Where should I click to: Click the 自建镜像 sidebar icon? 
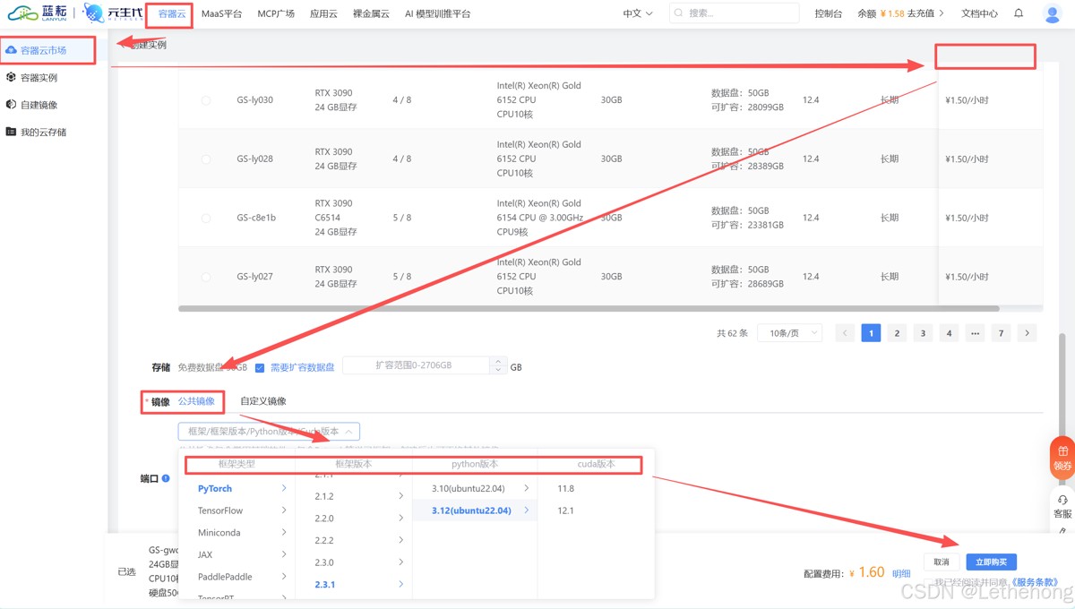pyautogui.click(x=12, y=105)
